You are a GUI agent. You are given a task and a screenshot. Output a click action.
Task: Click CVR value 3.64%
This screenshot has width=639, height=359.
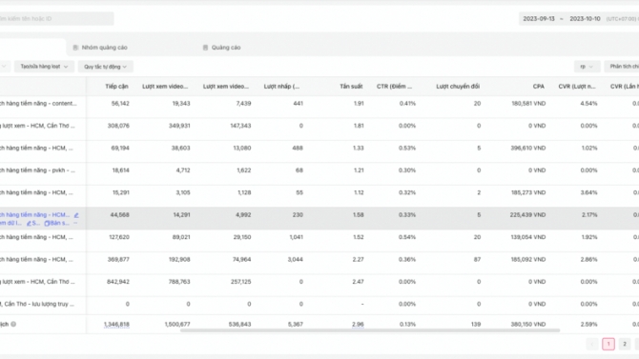tap(588, 192)
